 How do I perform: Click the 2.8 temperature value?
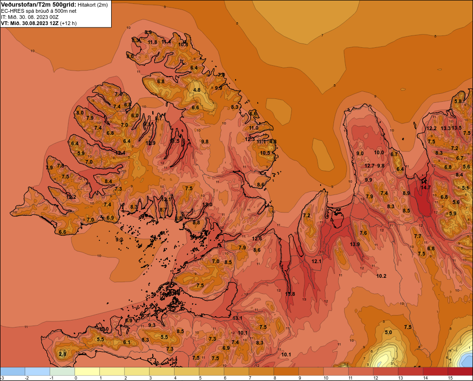click(62, 354)
